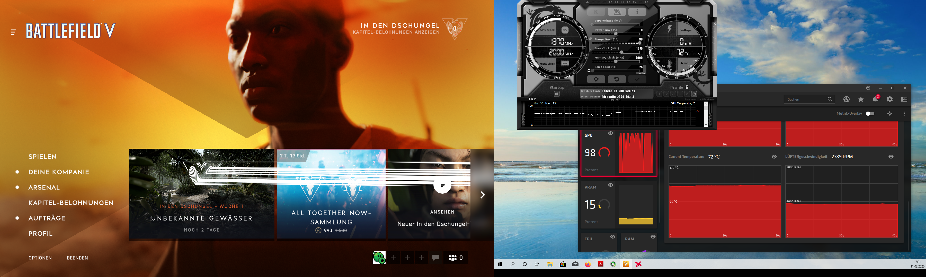Image resolution: width=926 pixels, height=277 pixels.
Task: Click the Save profile floppy icon
Action: 694,94
